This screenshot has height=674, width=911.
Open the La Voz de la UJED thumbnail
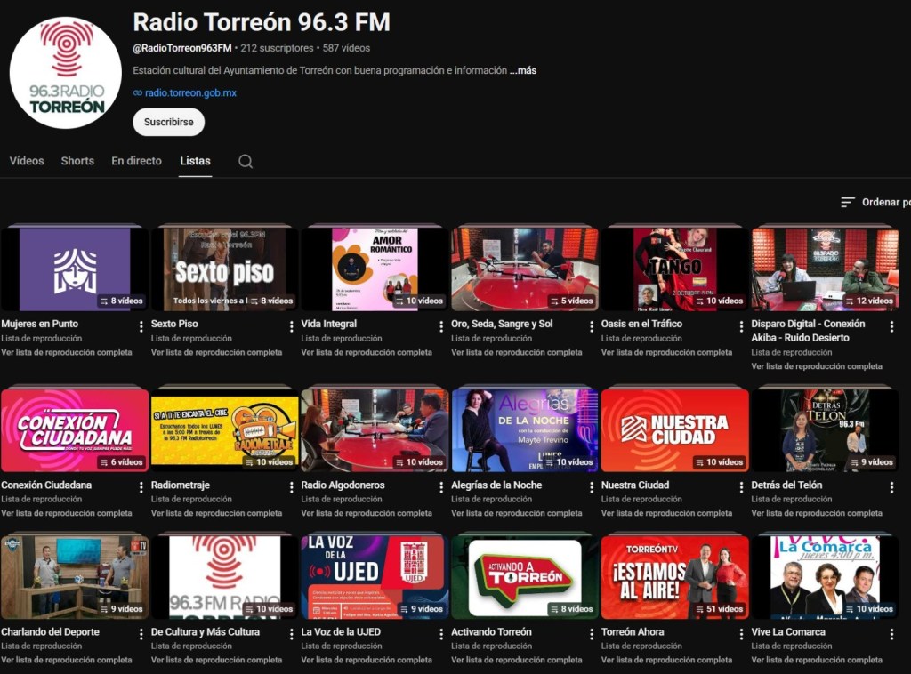coord(375,577)
